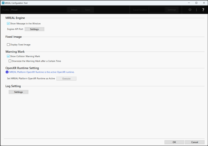Viewport: 208px width, 146px height.
Task: Open Log Setting Settings button
Action: pos(18,92)
